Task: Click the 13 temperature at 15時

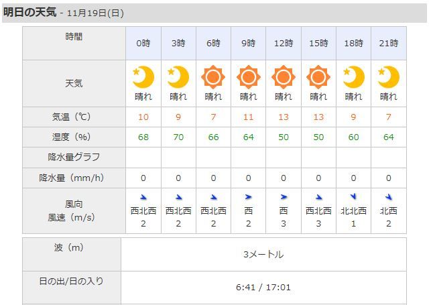Action: point(318,117)
